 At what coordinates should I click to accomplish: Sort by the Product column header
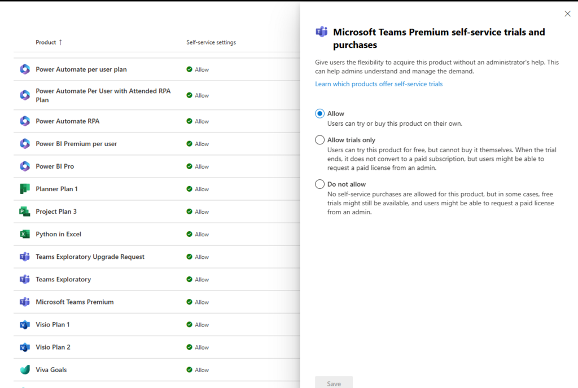46,42
